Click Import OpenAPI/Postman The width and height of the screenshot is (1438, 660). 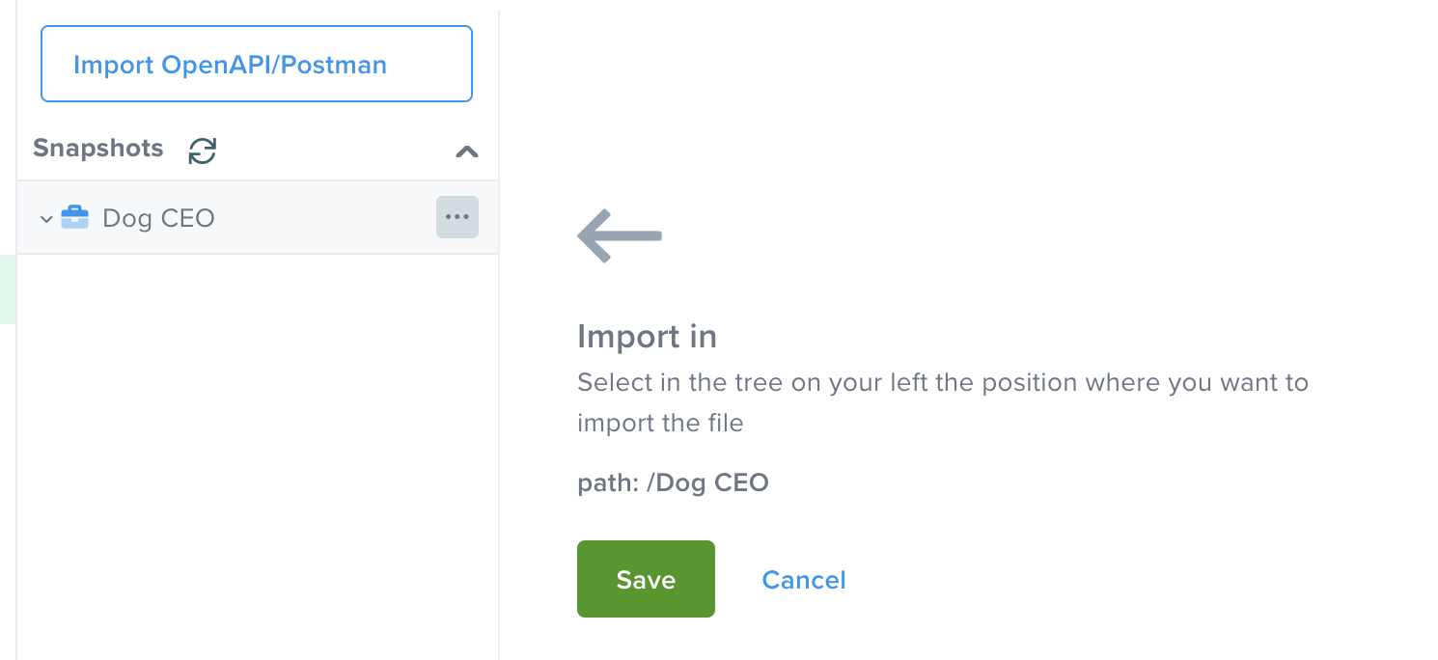point(256,64)
